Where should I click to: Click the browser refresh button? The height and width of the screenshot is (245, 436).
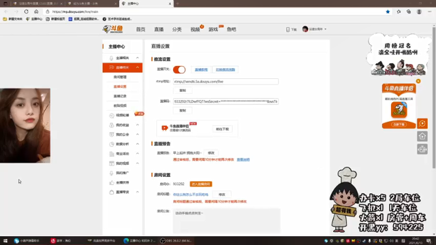coord(26,12)
